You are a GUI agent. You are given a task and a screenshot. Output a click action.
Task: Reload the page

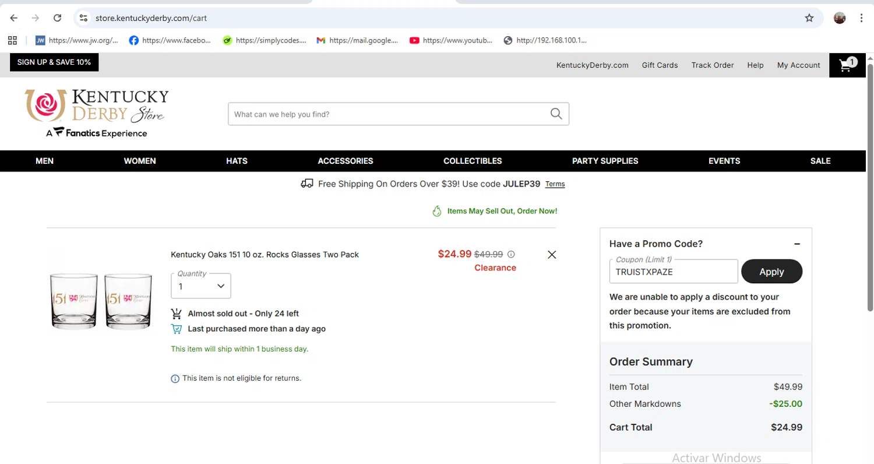click(x=57, y=18)
